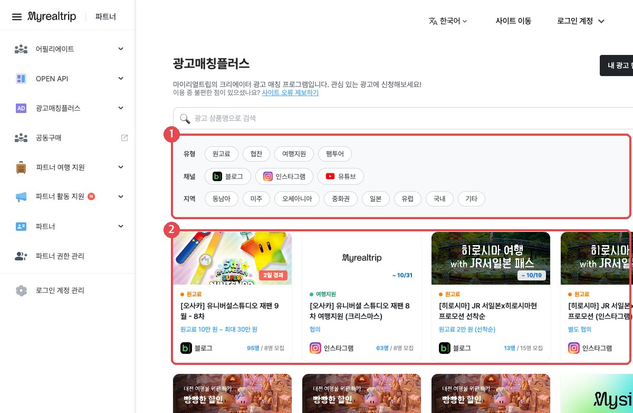Toggle the 일본 region filter
Image resolution: width=633 pixels, height=413 pixels.
[x=376, y=199]
